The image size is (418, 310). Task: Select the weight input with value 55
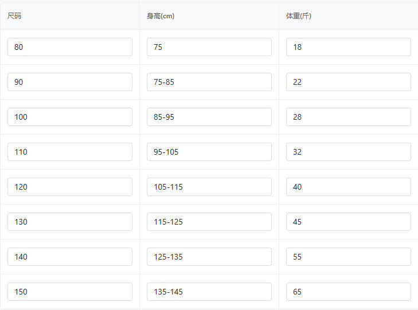pyautogui.click(x=349, y=257)
